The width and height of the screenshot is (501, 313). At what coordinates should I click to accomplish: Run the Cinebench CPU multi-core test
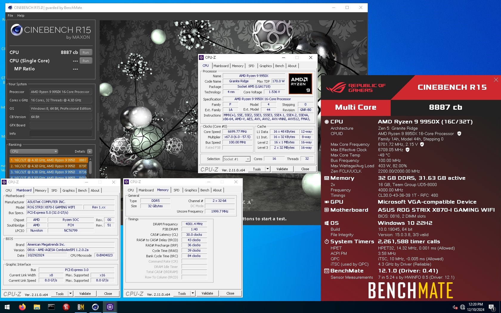click(x=86, y=52)
